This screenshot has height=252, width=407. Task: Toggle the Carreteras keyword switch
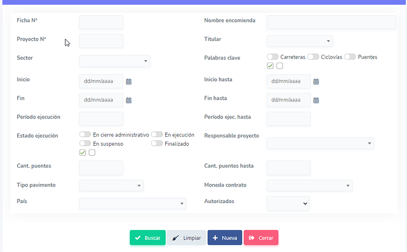click(273, 57)
